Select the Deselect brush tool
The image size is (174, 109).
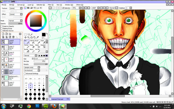(43, 46)
